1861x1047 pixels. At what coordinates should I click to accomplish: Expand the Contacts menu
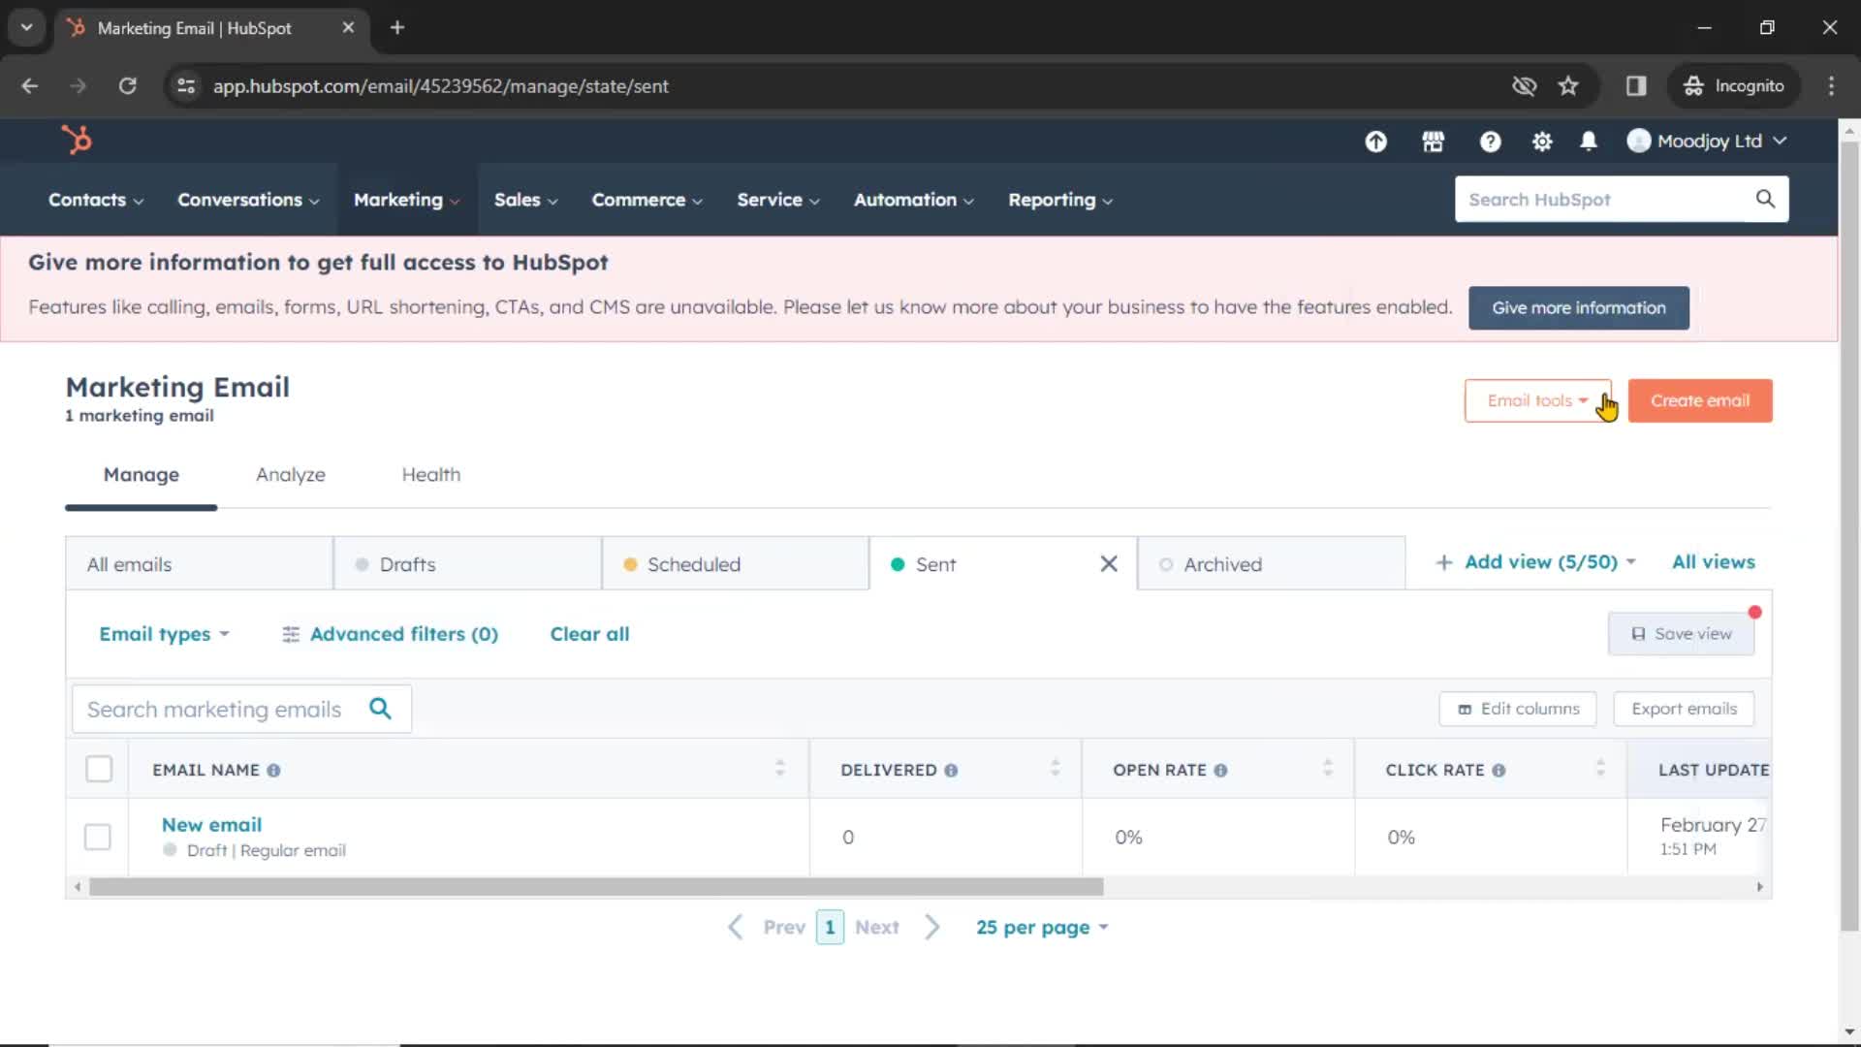[x=96, y=200]
